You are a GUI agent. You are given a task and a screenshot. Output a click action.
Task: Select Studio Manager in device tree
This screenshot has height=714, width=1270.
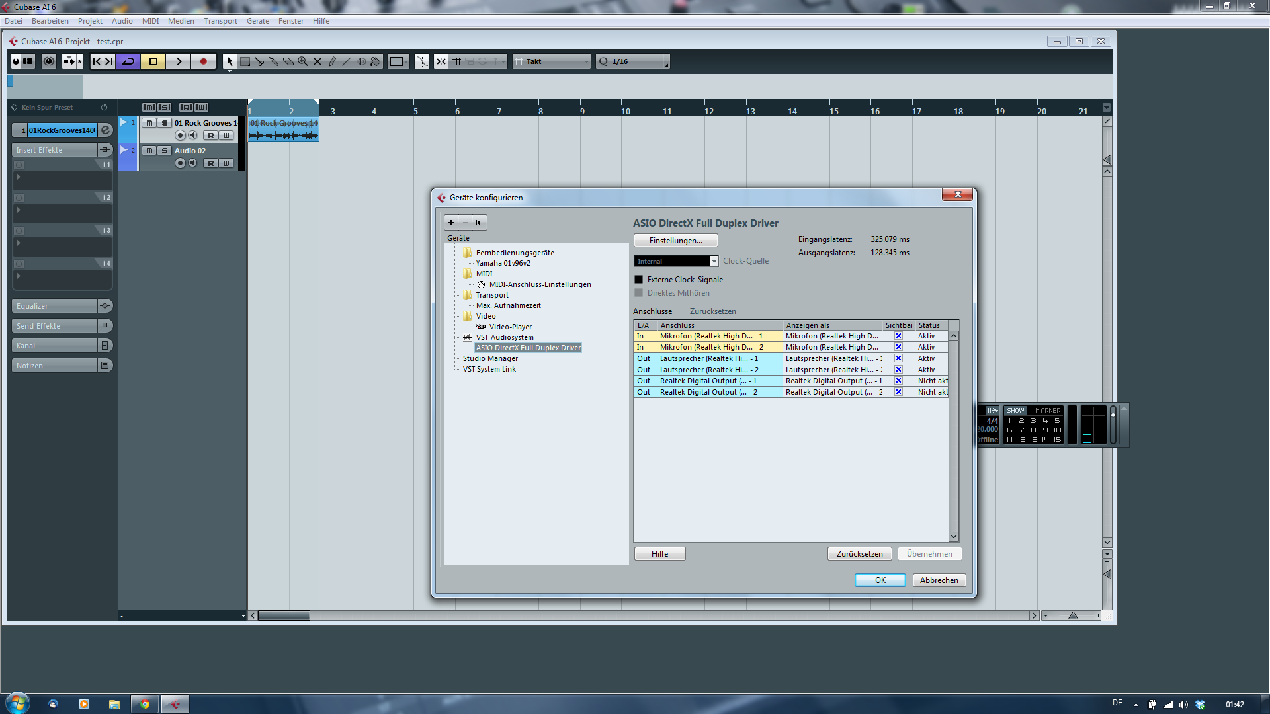pos(490,358)
